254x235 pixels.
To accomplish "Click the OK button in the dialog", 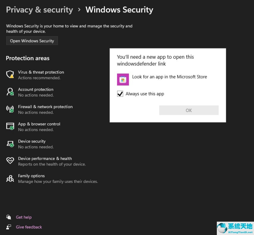I will pyautogui.click(x=189, y=110).
